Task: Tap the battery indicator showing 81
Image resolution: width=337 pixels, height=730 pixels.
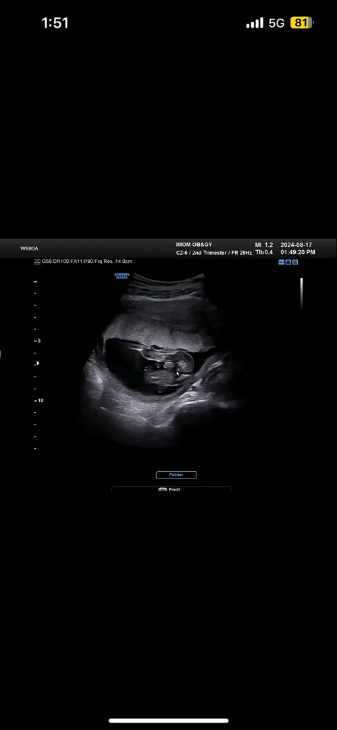Action: tap(303, 23)
